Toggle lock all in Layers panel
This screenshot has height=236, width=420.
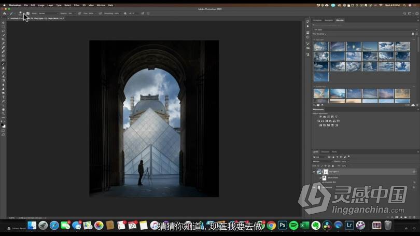[x=333, y=166]
